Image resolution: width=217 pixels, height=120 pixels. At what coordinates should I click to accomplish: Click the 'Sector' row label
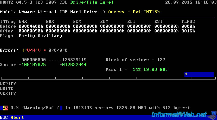tap(8, 64)
